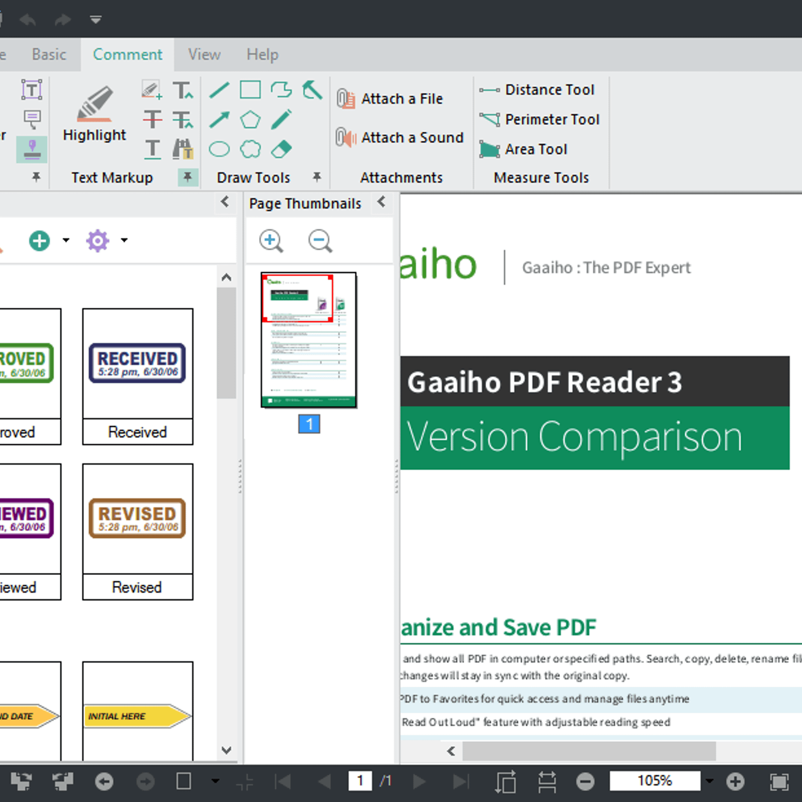Choose the Eraser tool
Image resolution: width=802 pixels, height=802 pixels.
tap(281, 149)
